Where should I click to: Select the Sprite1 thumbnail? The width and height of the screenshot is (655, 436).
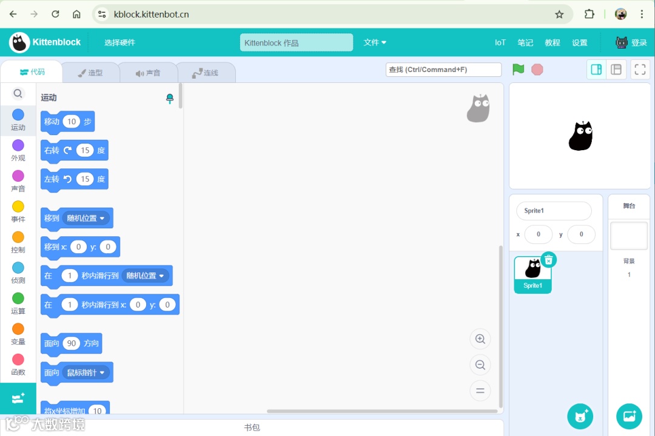(x=532, y=274)
